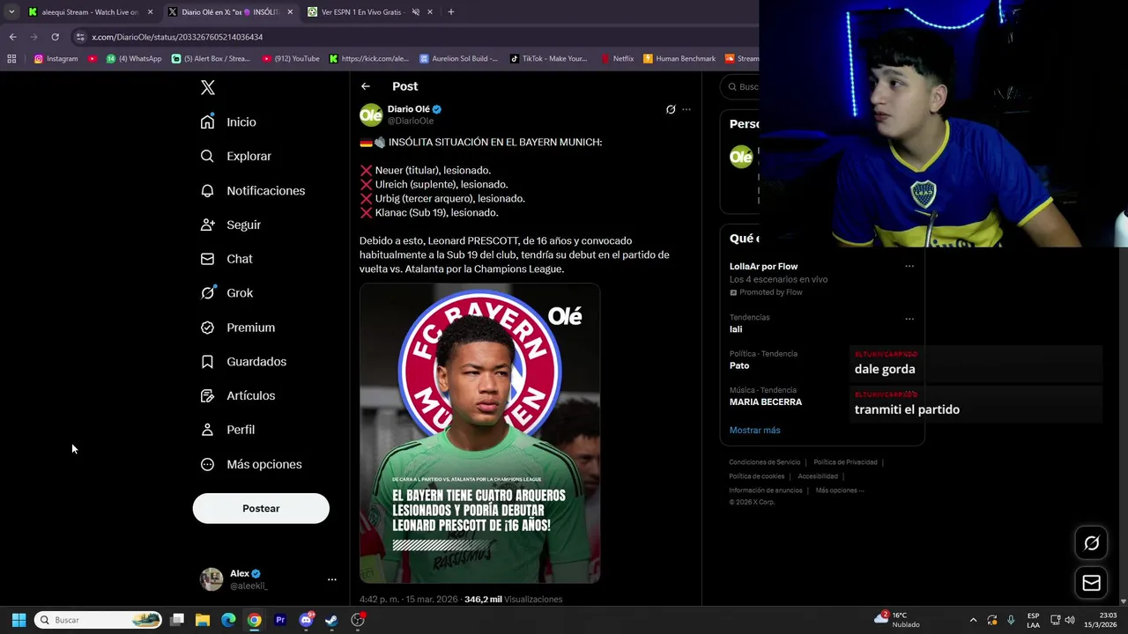This screenshot has width=1128, height=634.
Task: Open the floating messages envelope button
Action: pyautogui.click(x=1091, y=583)
